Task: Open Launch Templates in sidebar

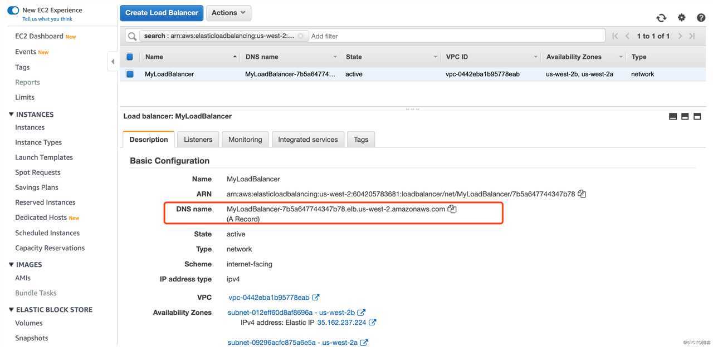Action: click(x=44, y=157)
